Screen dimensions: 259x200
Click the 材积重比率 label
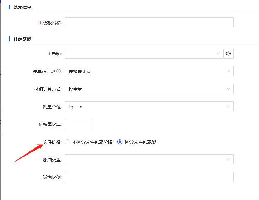(50, 124)
